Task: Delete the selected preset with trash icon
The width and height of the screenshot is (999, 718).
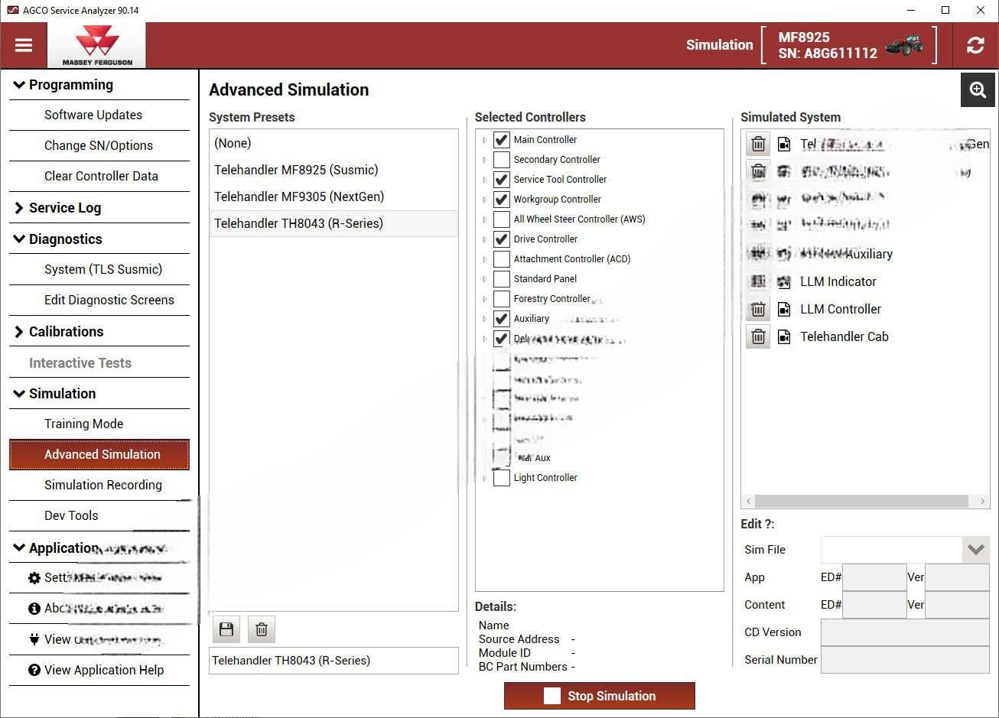Action: (262, 629)
